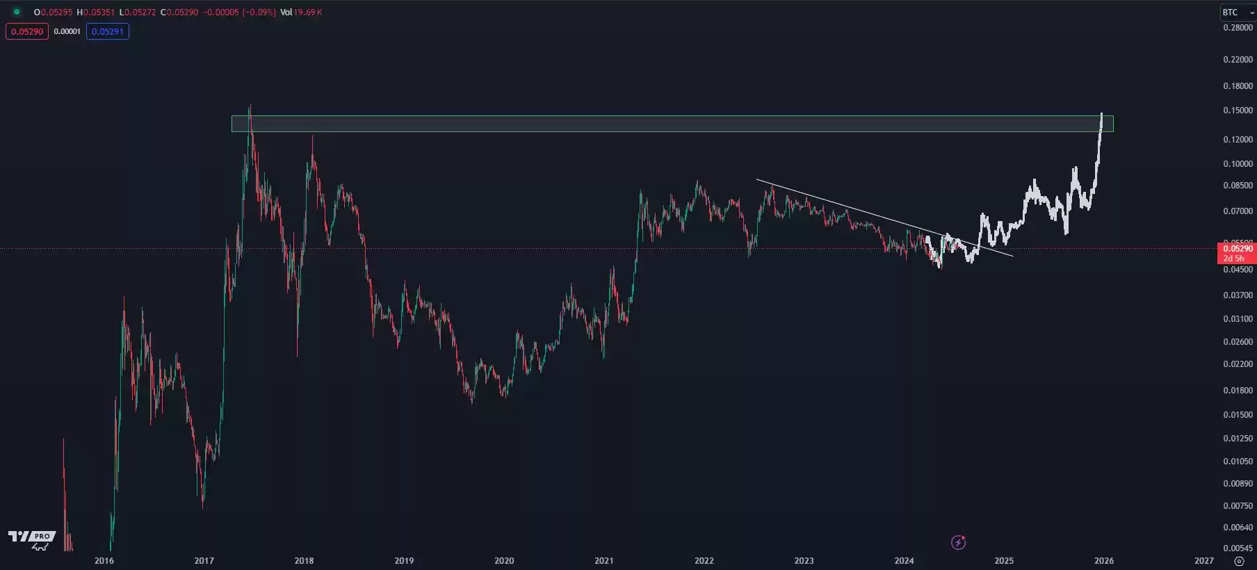Click the 2021 label on time axis
Screen dimensions: 1257x570
pyautogui.click(x=604, y=561)
